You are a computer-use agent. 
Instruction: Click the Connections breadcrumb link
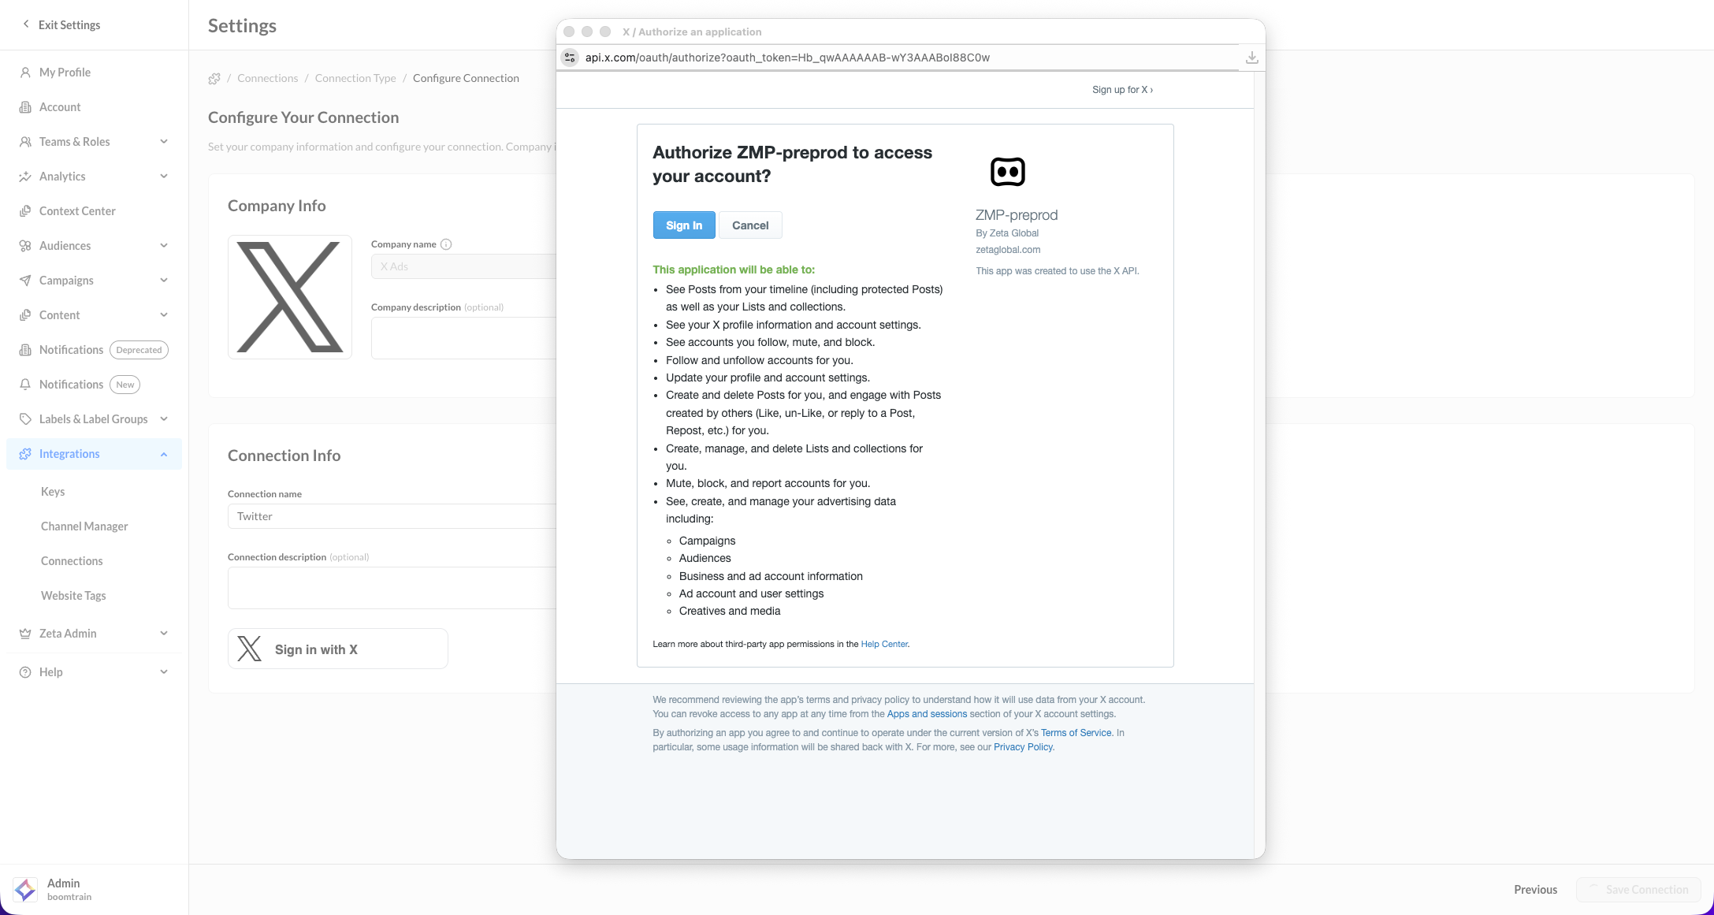click(268, 79)
